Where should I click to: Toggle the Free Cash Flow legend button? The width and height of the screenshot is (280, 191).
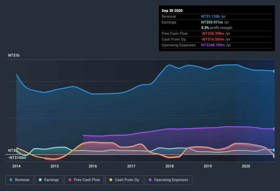coord(84,180)
